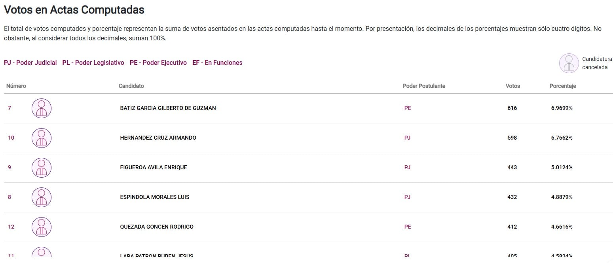Click the Porcentaje column header

(x=563, y=86)
